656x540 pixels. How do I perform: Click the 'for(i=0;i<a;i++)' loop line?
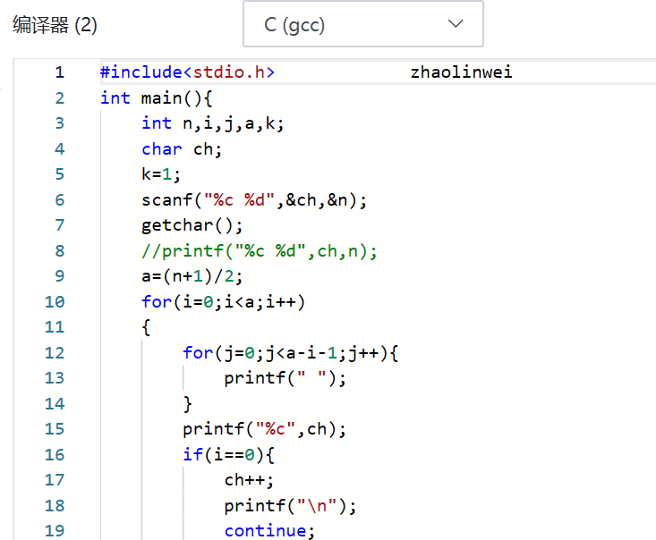pyautogui.click(x=223, y=302)
